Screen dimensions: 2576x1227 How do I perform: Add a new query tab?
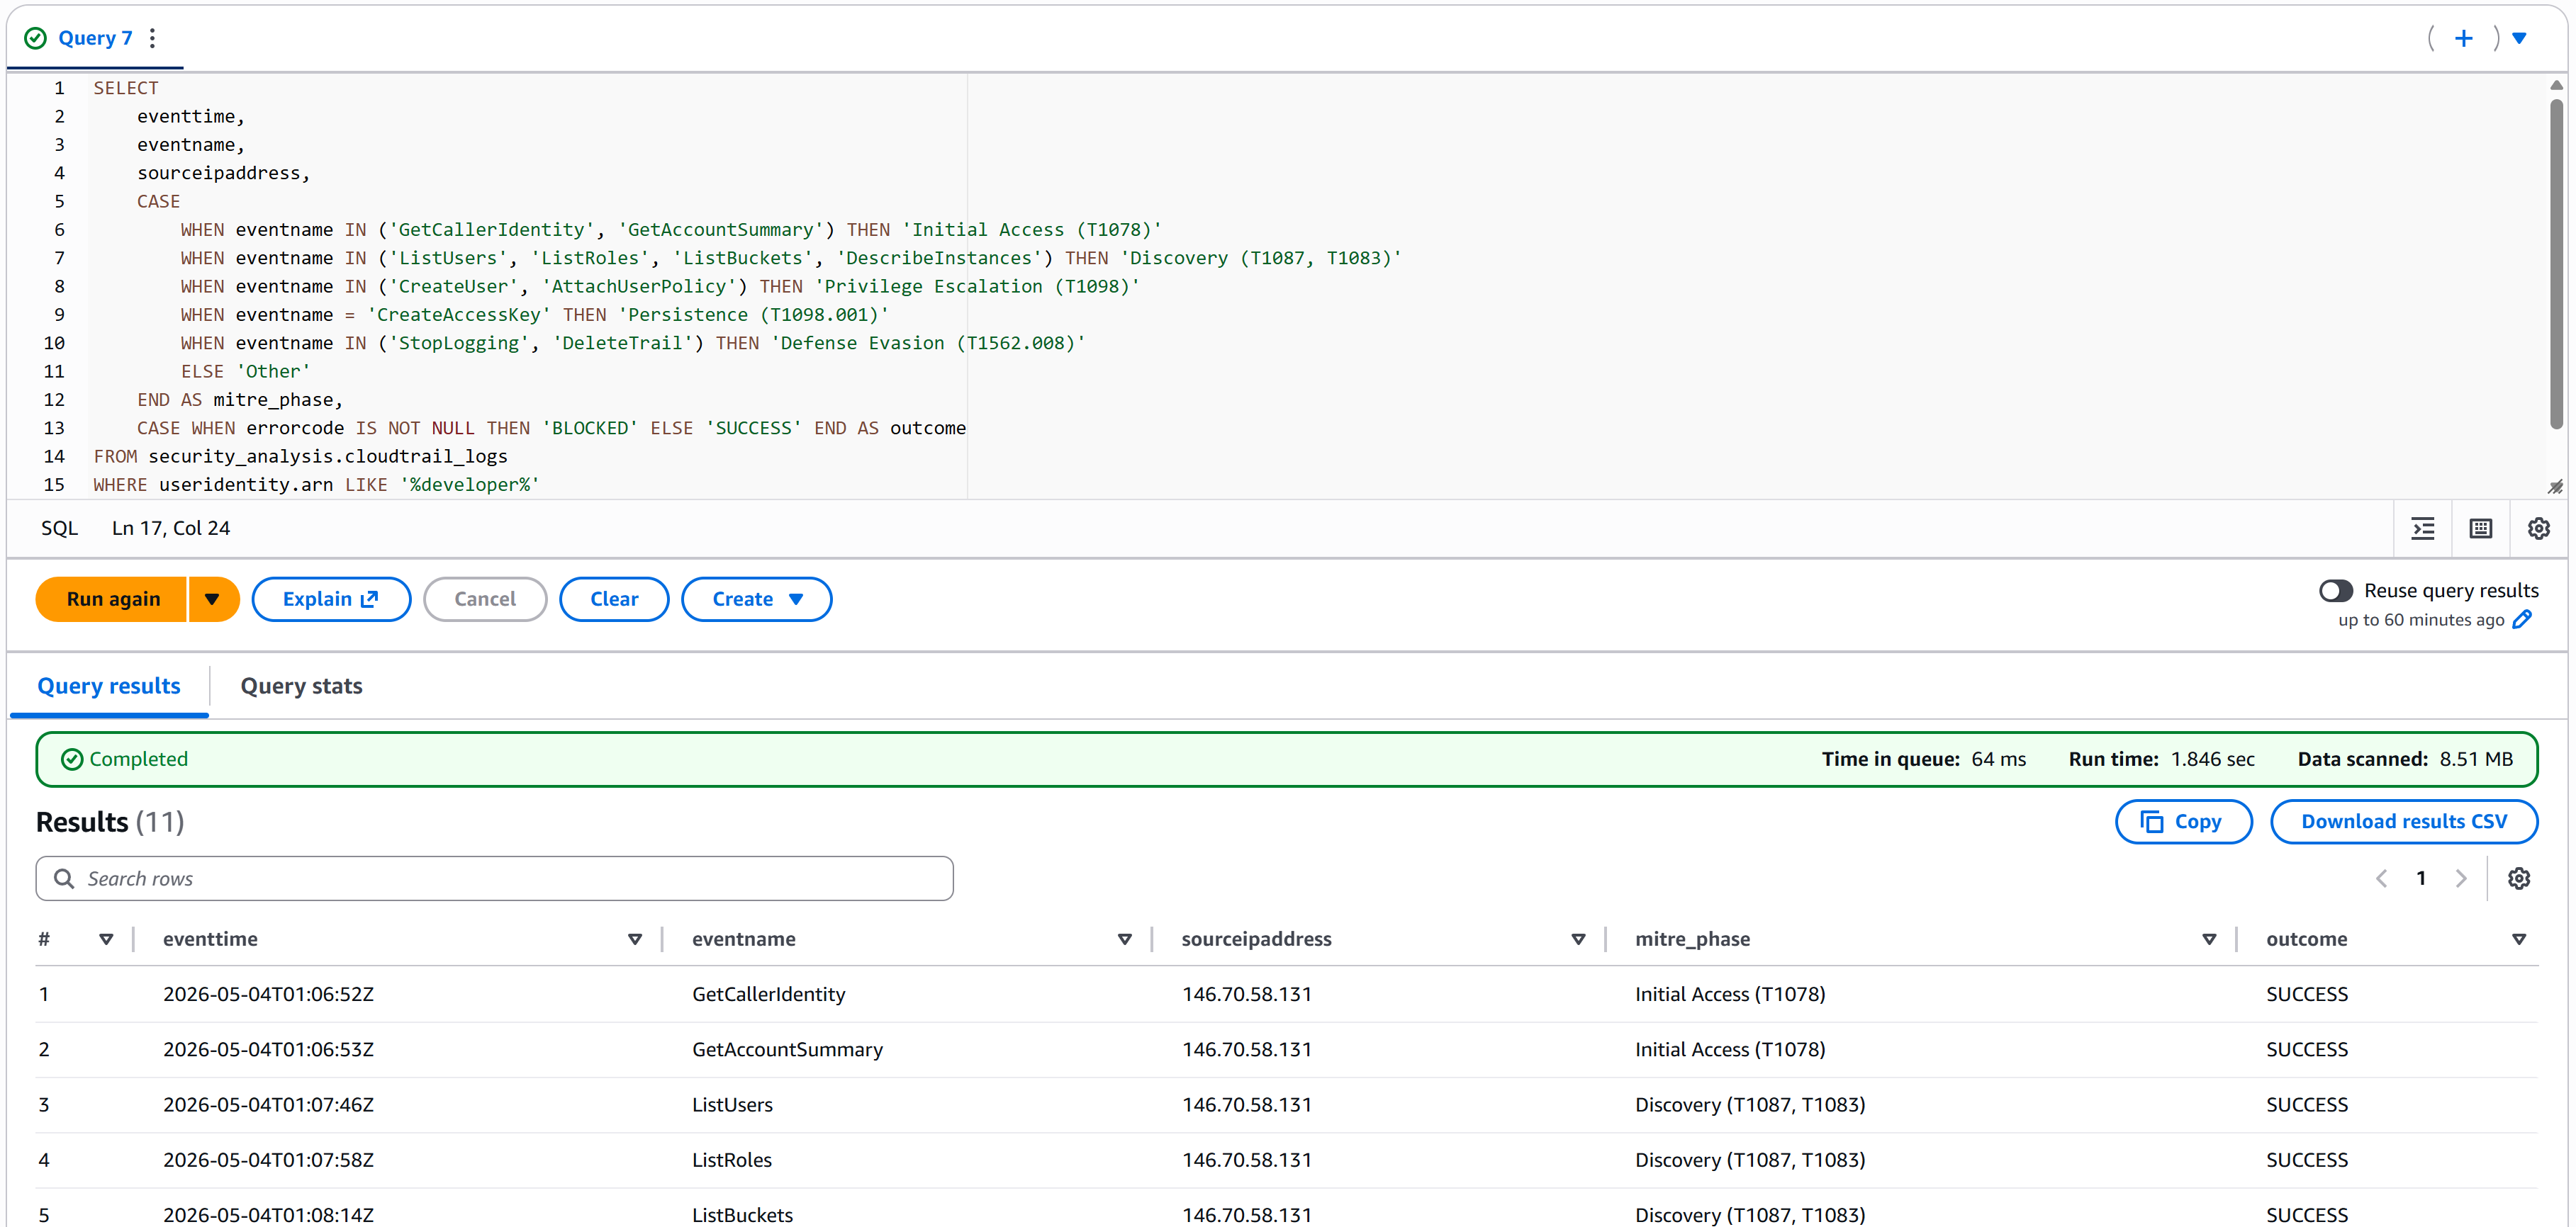2463,38
